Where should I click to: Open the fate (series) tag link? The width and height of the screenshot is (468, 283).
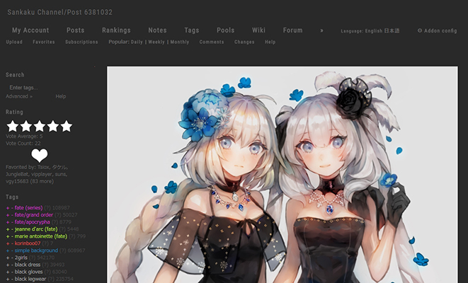point(28,208)
